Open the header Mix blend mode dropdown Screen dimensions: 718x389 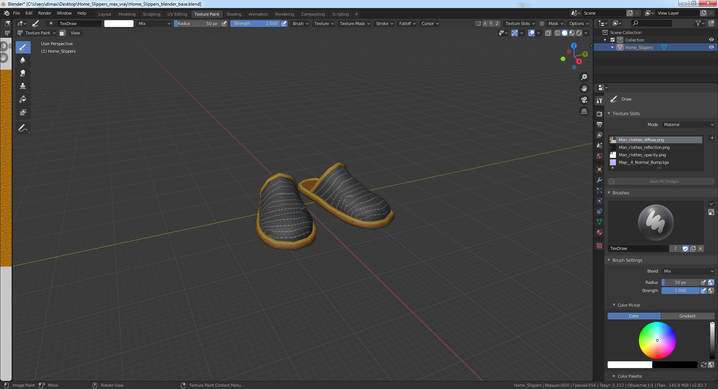pos(154,24)
